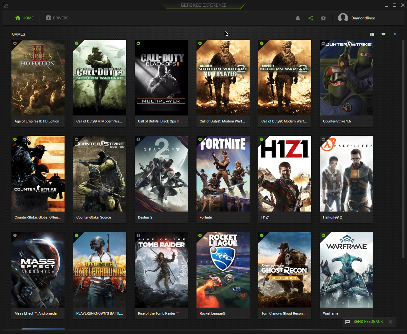Click status icon on Age of Empires II tile

click(15, 43)
